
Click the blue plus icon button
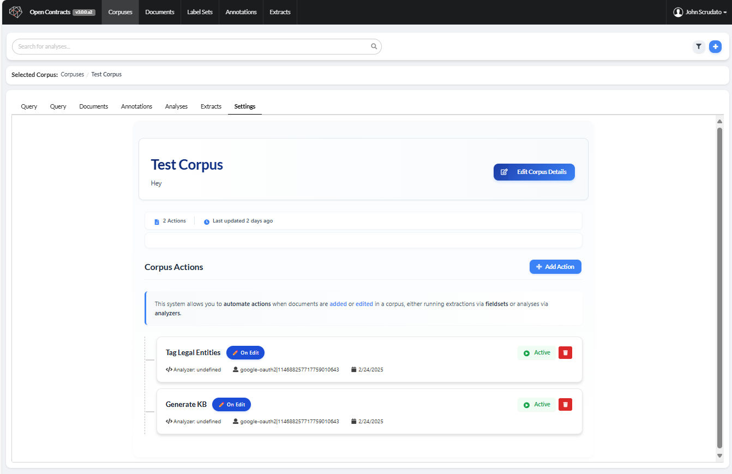715,47
